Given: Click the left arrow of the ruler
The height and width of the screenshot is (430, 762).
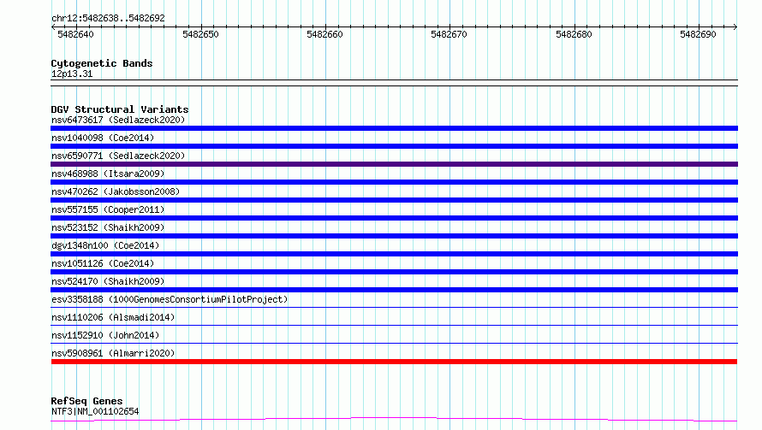Looking at the screenshot, I should 53,27.
